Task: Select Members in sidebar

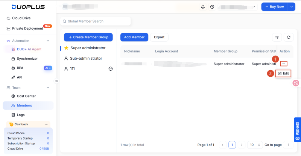Action: coord(28,106)
